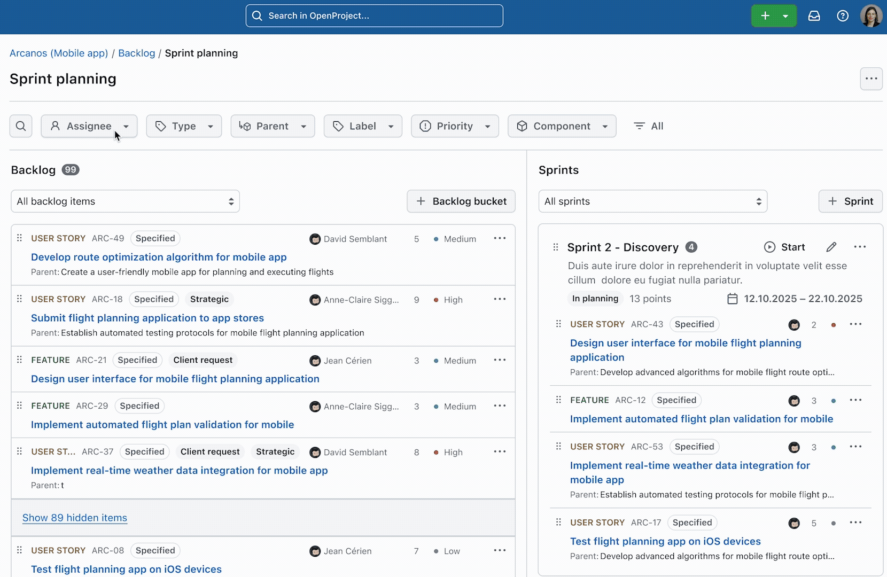This screenshot has height=577, width=887.
Task: Click David Semblant's avatar on ARC-49
Action: click(315, 239)
